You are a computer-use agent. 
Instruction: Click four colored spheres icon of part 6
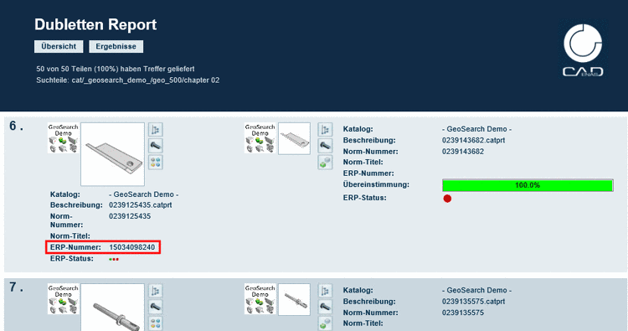point(156,163)
